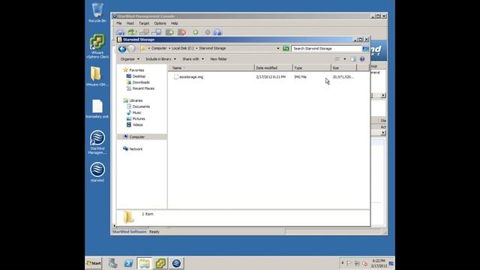Select the VMware VIM folder on desktop
The width and height of the screenshot is (480, 270).
pos(97,76)
